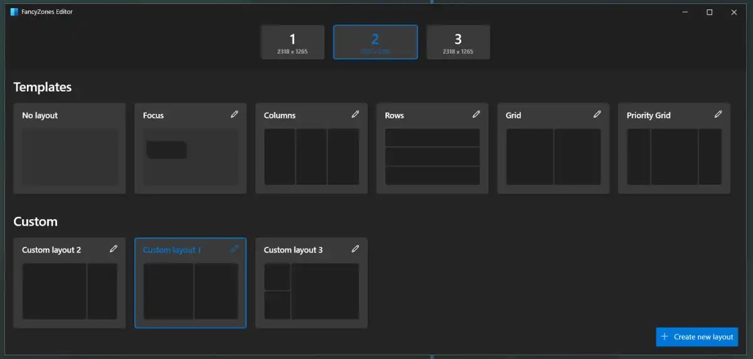This screenshot has height=359, width=753.
Task: Select monitor 1 tab
Action: point(292,43)
